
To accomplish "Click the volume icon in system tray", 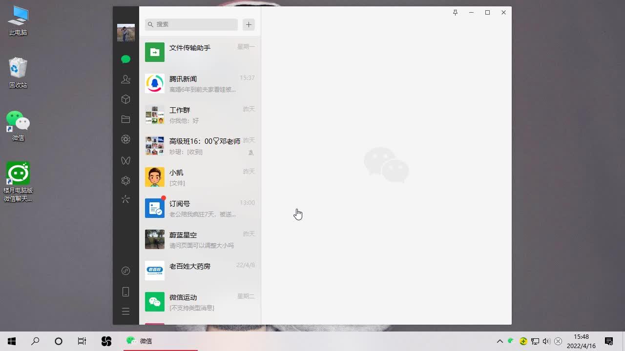I will [546, 341].
